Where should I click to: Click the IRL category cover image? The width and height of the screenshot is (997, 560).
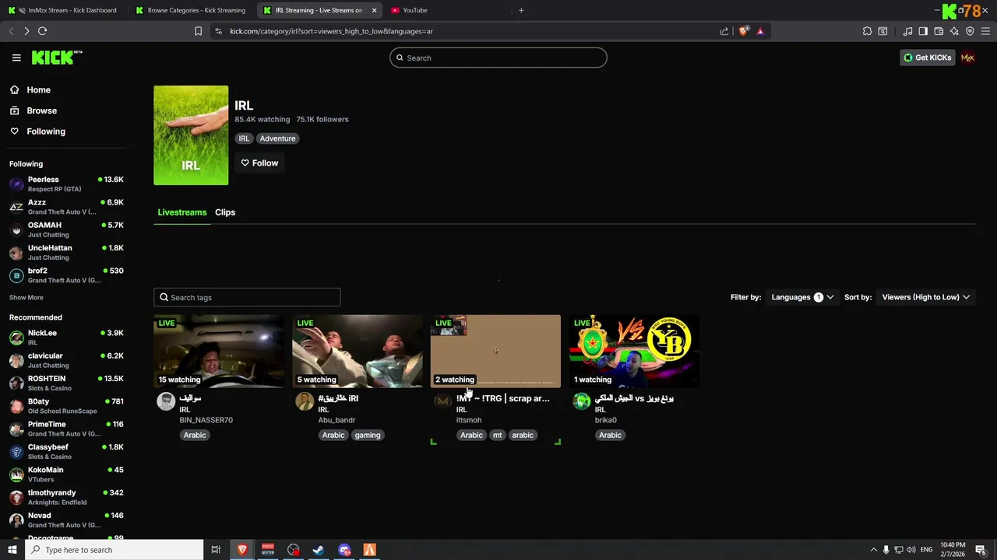(x=191, y=135)
